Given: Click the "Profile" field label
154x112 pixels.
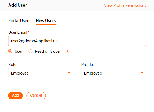Looking at the screenshot, I should point(87,65).
